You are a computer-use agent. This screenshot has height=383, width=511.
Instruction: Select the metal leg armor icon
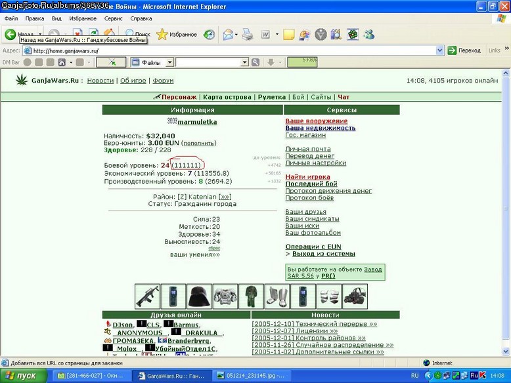click(277, 296)
